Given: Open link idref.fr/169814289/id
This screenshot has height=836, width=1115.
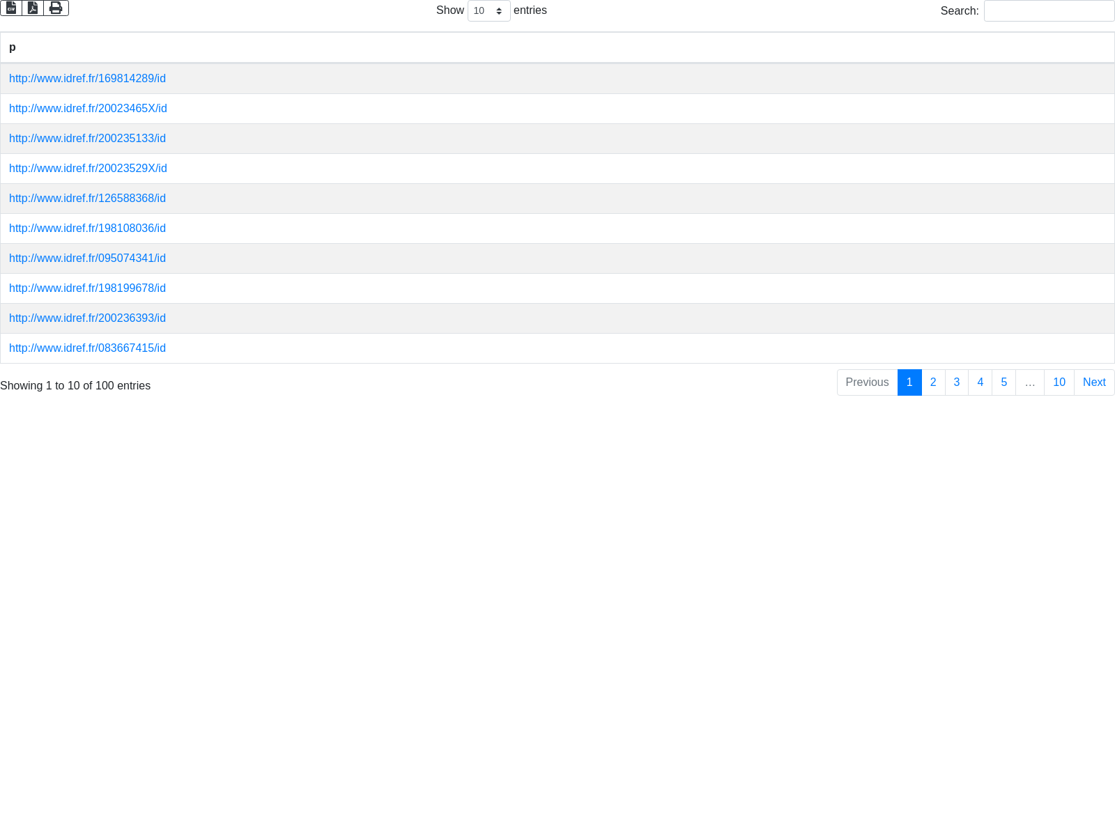Looking at the screenshot, I should [x=87, y=79].
